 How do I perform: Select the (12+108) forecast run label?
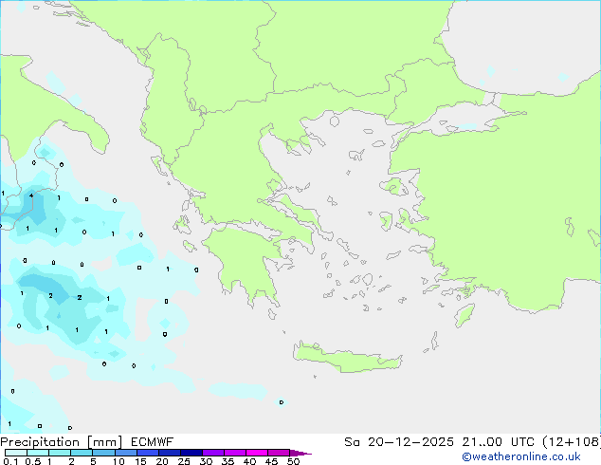coord(572,442)
